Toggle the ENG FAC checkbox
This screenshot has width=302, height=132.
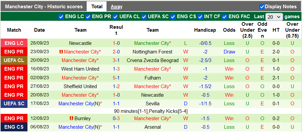pyautogui.click(x=225, y=16)
